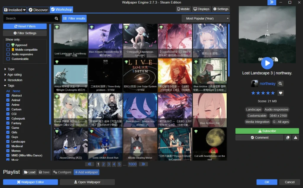
Task: Save the playlist
Action: (44, 172)
